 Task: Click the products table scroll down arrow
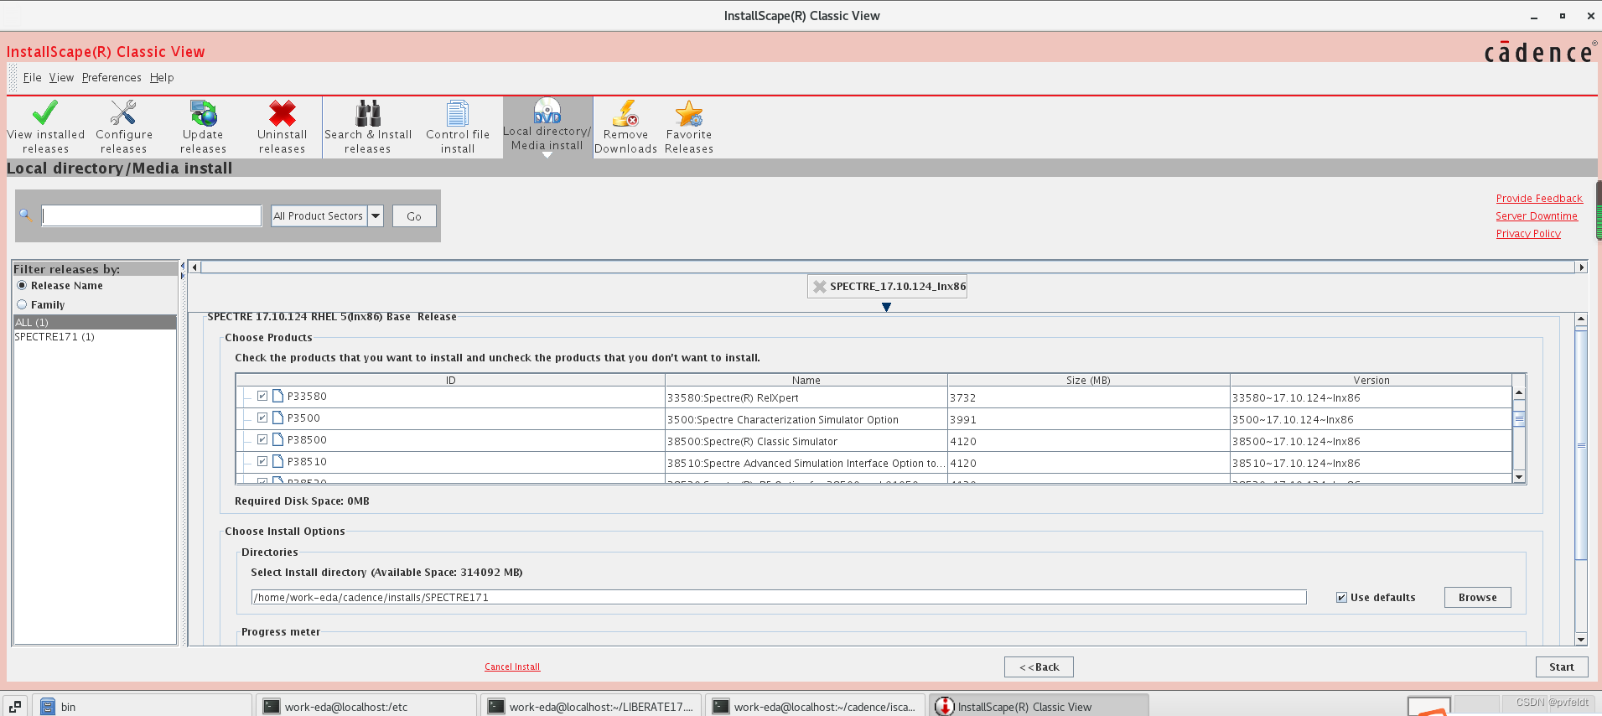click(1518, 477)
